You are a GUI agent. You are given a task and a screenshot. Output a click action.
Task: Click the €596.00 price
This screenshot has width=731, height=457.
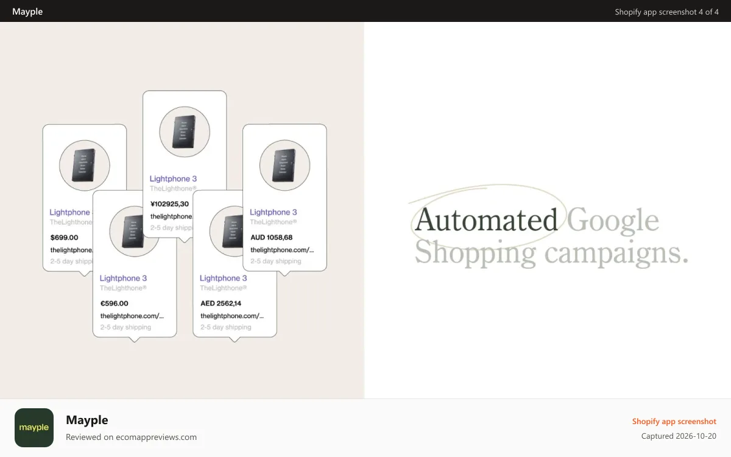pyautogui.click(x=115, y=303)
